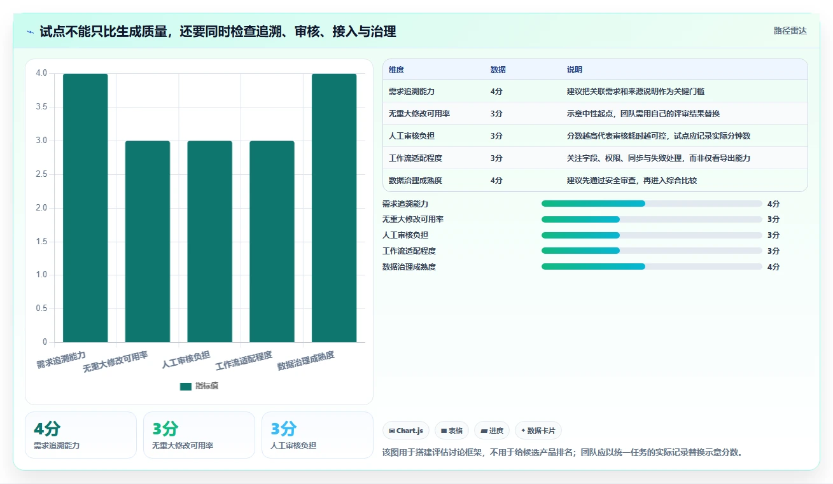Click the legend color box for 指标值
This screenshot has width=833, height=484.
(186, 386)
